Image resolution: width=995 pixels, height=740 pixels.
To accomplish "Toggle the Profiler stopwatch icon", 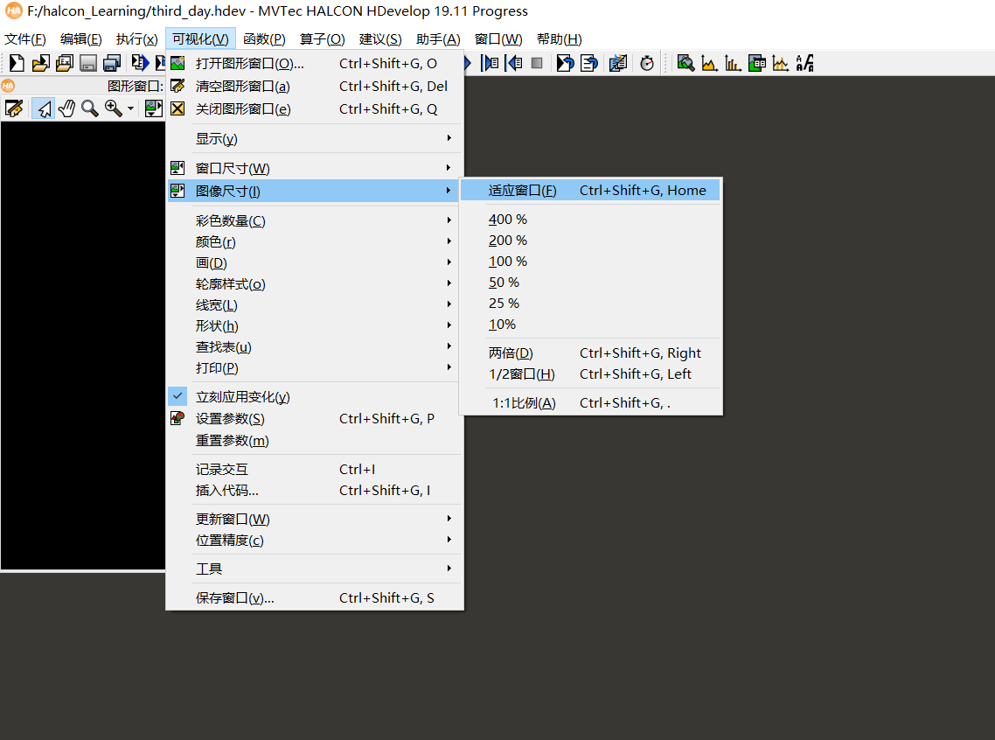I will coord(647,63).
